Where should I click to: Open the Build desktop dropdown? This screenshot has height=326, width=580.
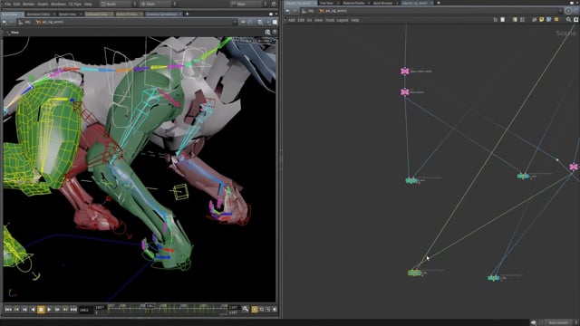pos(117,4)
